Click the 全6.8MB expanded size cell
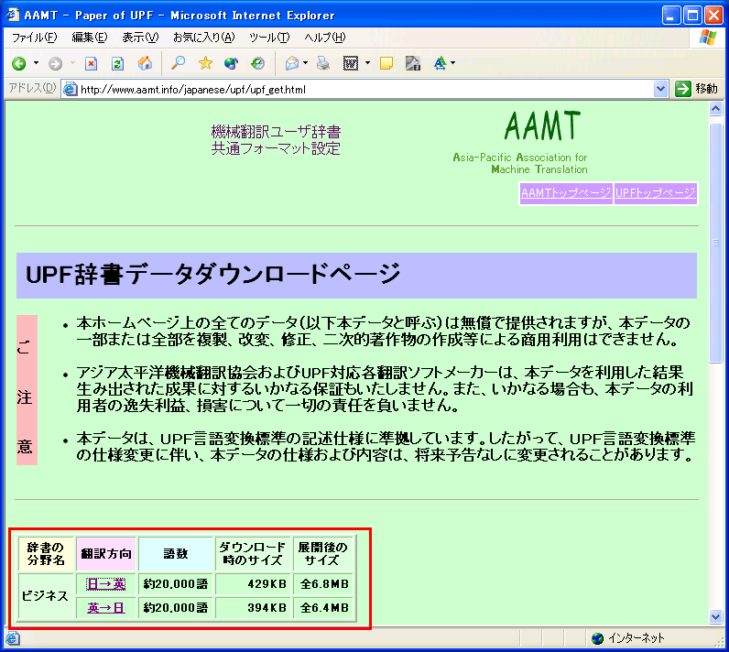This screenshot has width=729, height=652. tap(323, 584)
